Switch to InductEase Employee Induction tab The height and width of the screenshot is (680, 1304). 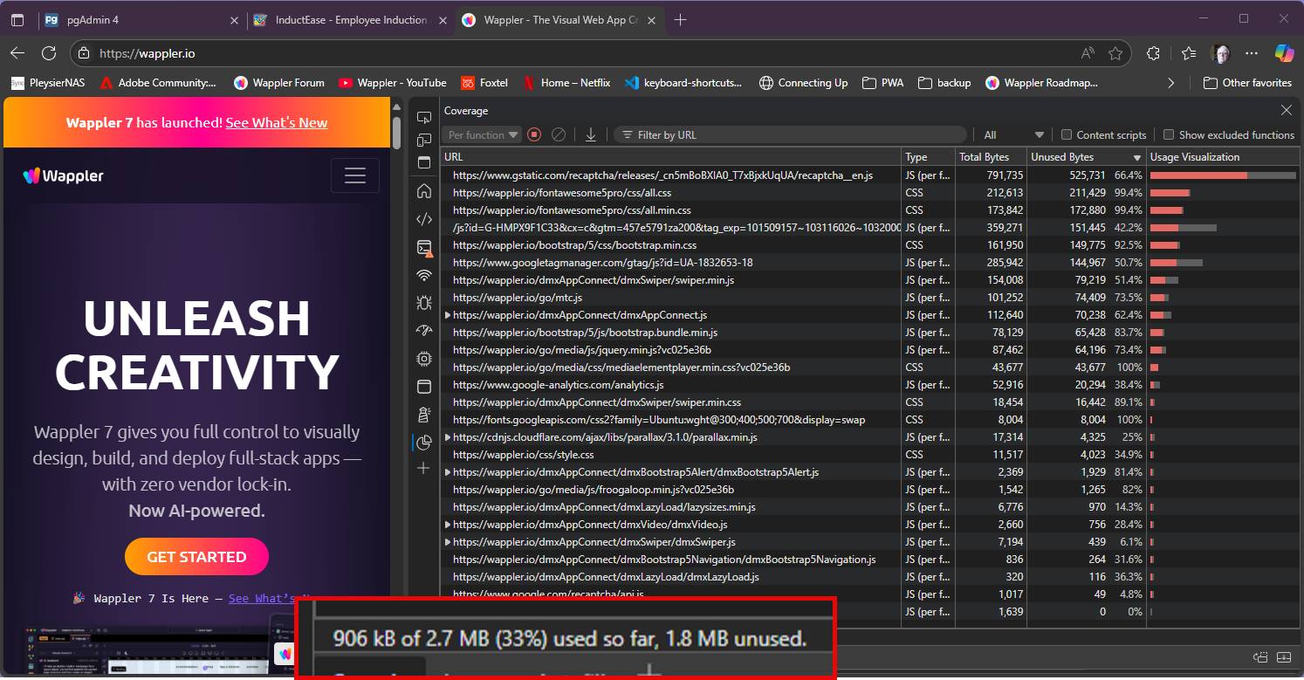click(x=351, y=19)
